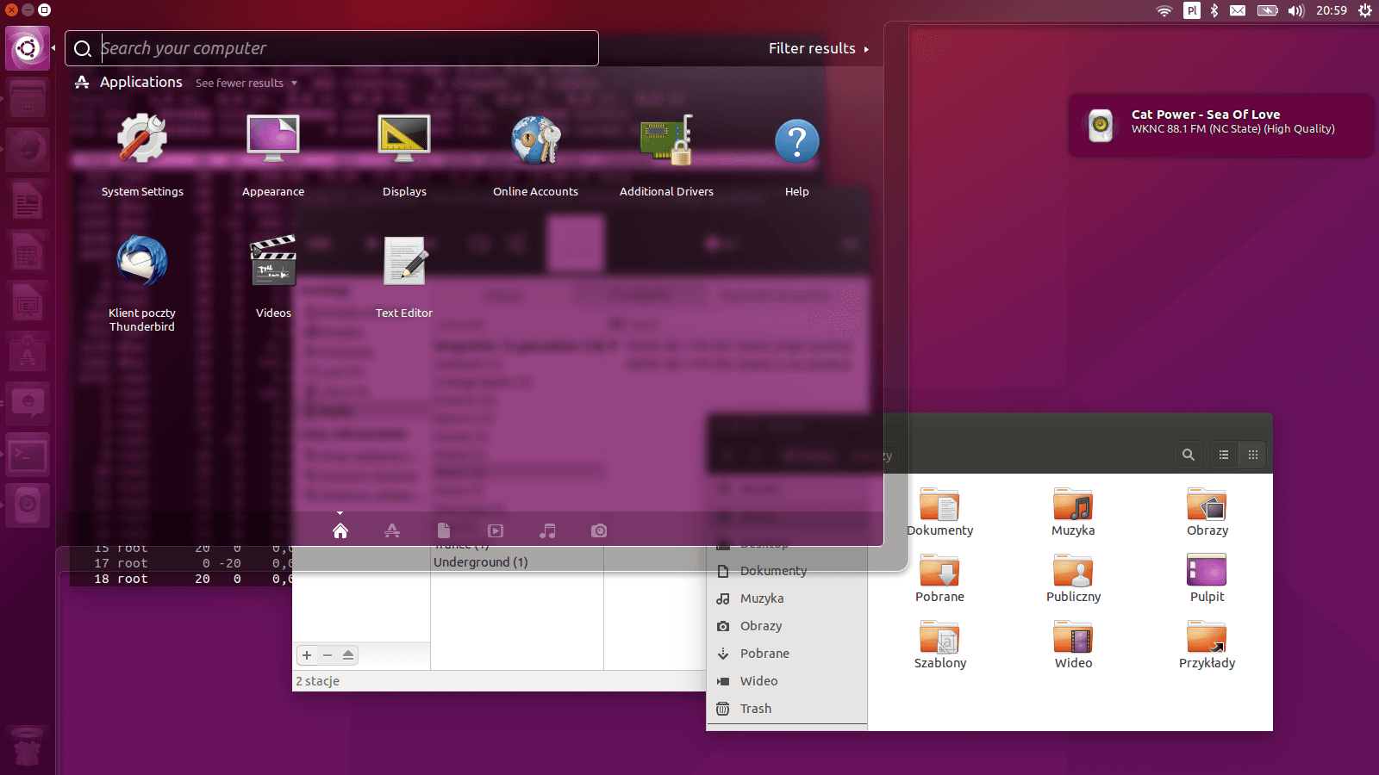Select Muzyka in Files sidebar
The image size is (1379, 775).
point(787,598)
